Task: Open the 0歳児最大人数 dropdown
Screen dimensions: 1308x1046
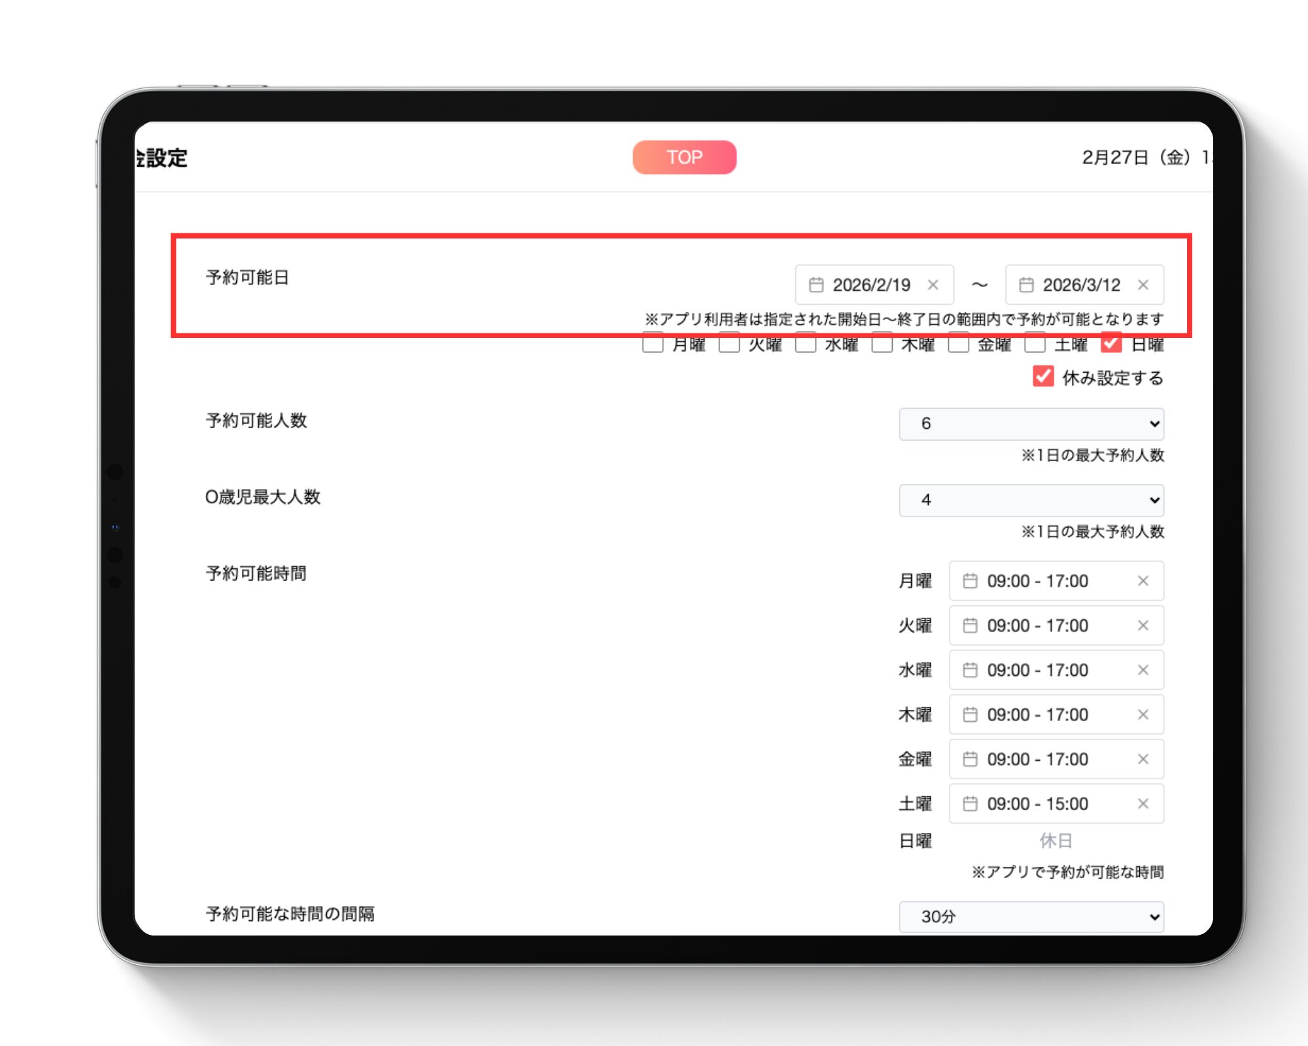Action: click(x=1031, y=500)
